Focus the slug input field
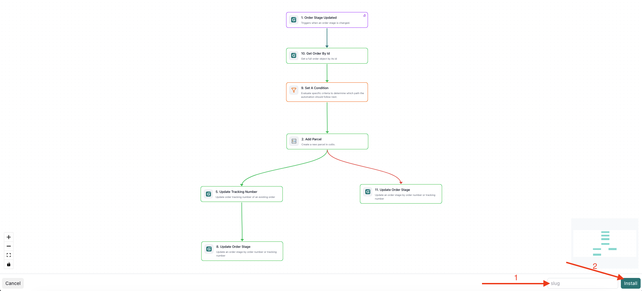The width and height of the screenshot is (642, 291). (582, 283)
